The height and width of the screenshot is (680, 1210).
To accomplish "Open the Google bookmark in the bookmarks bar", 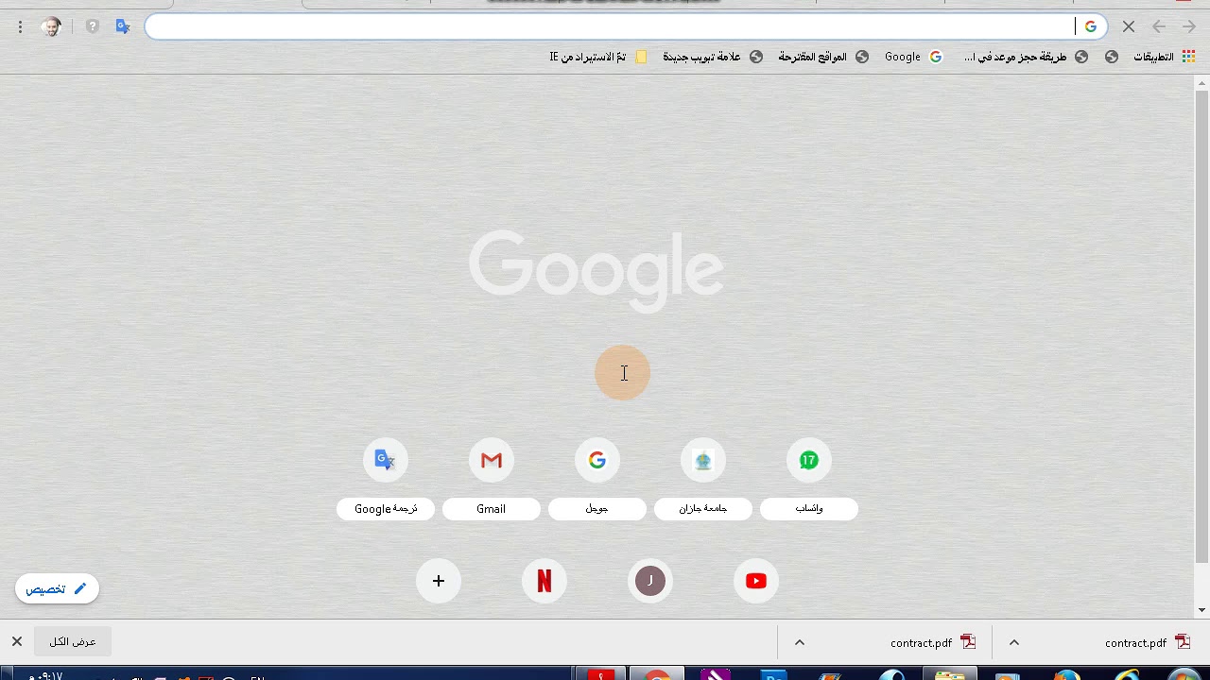I will coord(913,57).
